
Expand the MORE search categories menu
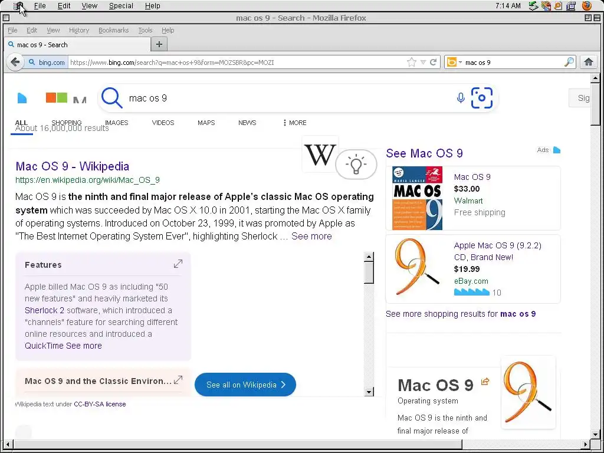[x=295, y=123]
